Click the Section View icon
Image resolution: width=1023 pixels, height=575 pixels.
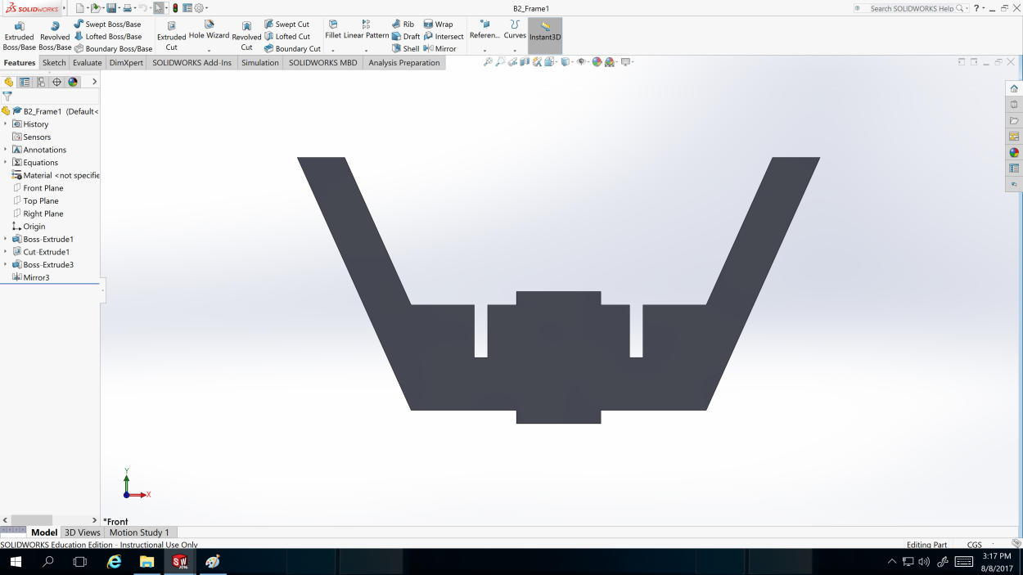pyautogui.click(x=525, y=62)
